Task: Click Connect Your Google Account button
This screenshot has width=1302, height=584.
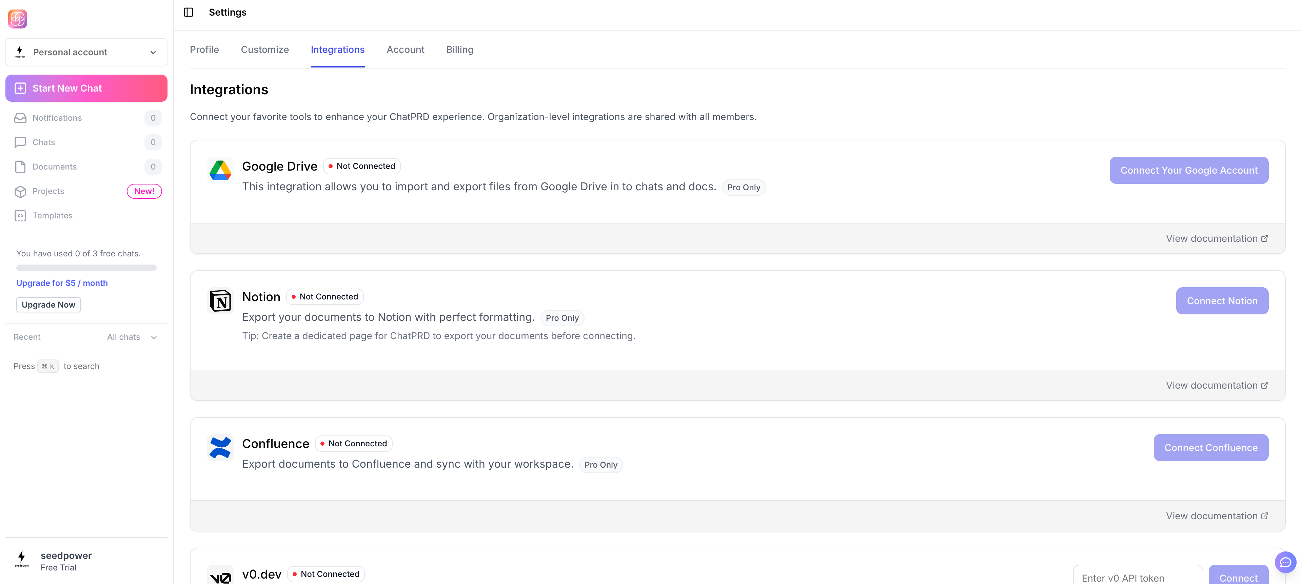Action: tap(1188, 170)
